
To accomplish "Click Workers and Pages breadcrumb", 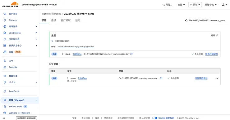I will pyautogui.click(x=51, y=14).
